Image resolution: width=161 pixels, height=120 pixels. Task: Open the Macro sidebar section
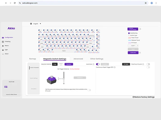5,46
